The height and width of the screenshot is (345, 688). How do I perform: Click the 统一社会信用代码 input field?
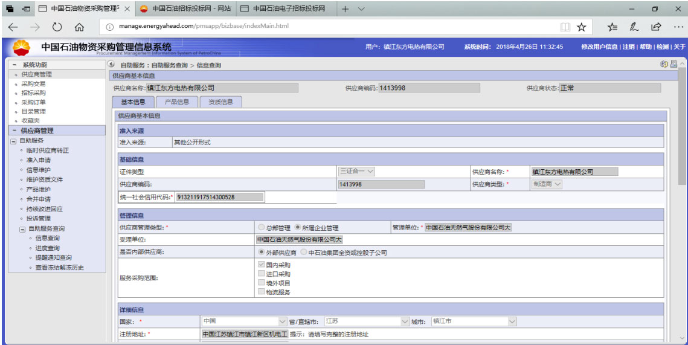pos(219,197)
